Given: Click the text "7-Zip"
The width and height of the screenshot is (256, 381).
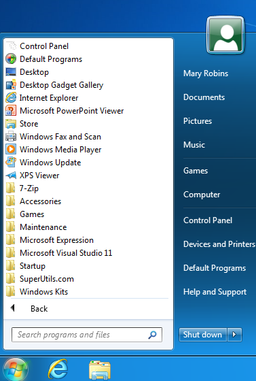Looking at the screenshot, I should click(x=29, y=188).
